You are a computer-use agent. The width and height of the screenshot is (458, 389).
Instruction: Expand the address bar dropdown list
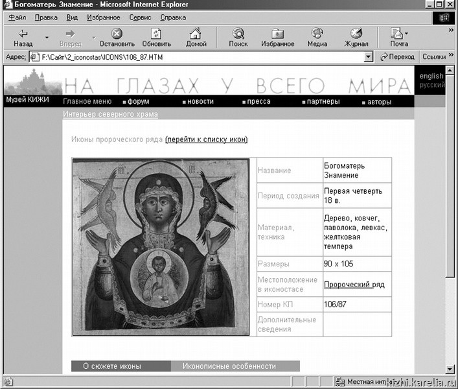coord(369,57)
